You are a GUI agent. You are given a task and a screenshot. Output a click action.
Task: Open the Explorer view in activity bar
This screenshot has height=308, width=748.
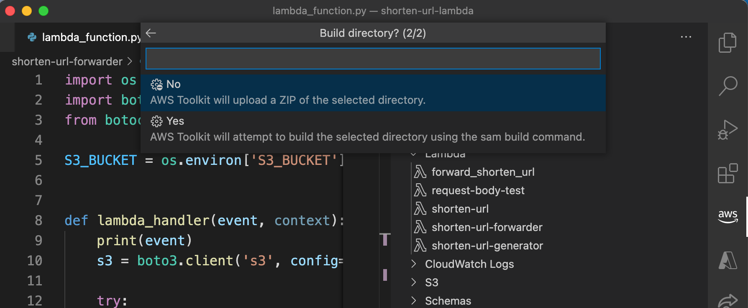(x=728, y=42)
